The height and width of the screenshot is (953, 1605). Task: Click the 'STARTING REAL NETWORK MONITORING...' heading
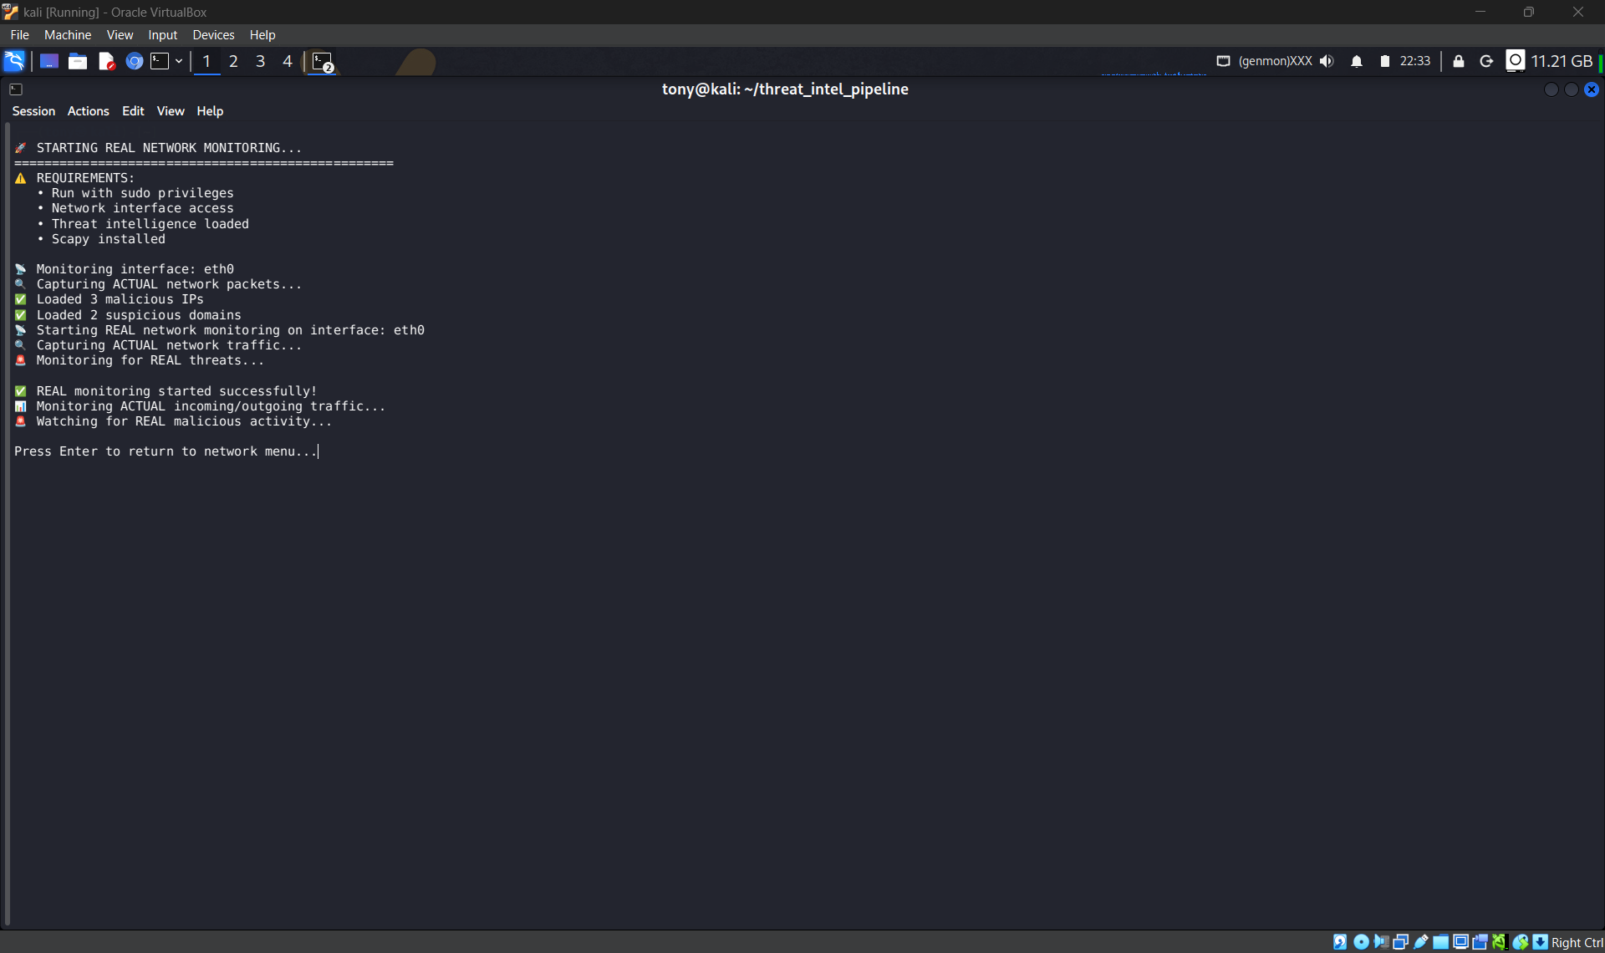coord(158,148)
